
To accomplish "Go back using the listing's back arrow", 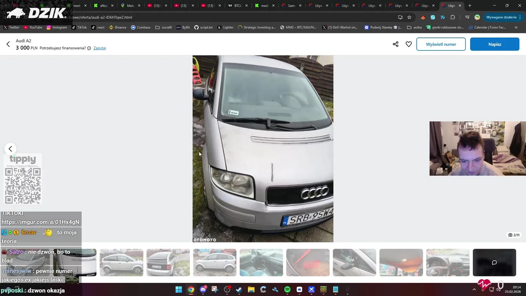I will click(x=8, y=44).
